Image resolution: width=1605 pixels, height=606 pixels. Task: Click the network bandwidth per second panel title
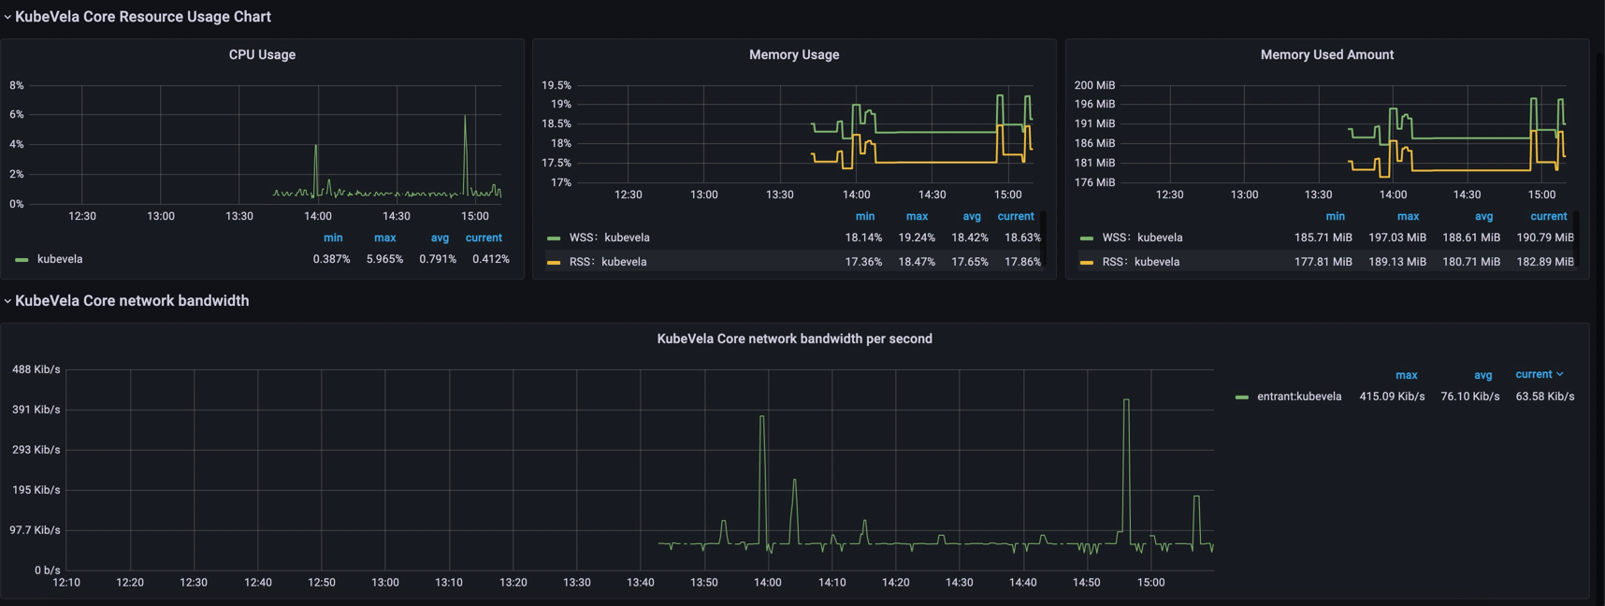pos(794,339)
